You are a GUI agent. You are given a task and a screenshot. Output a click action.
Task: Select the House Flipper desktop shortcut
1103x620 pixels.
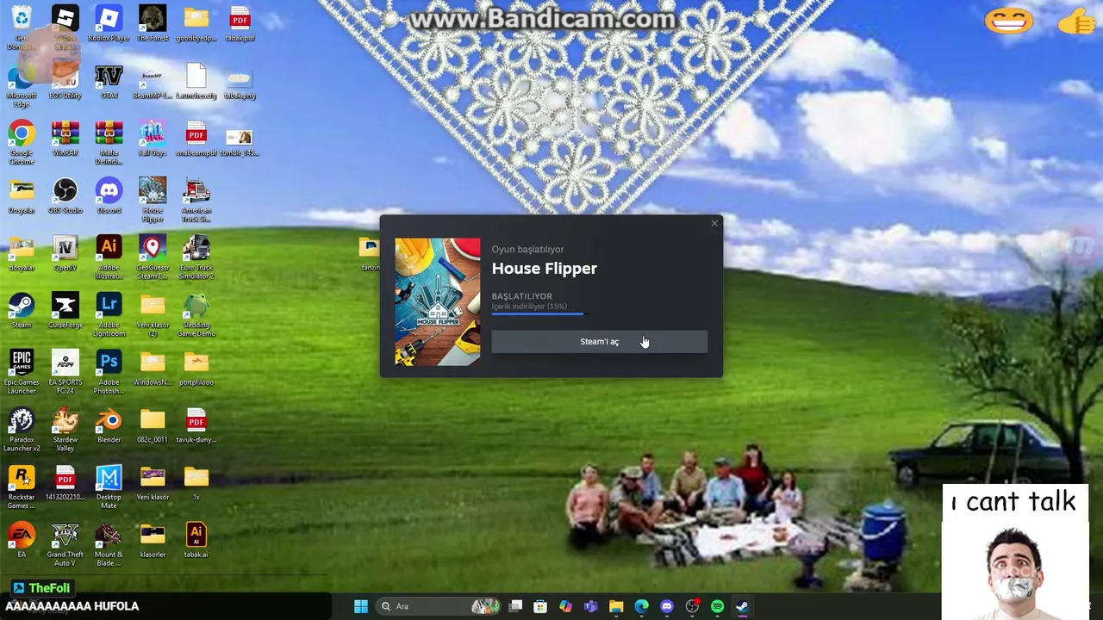click(x=153, y=201)
